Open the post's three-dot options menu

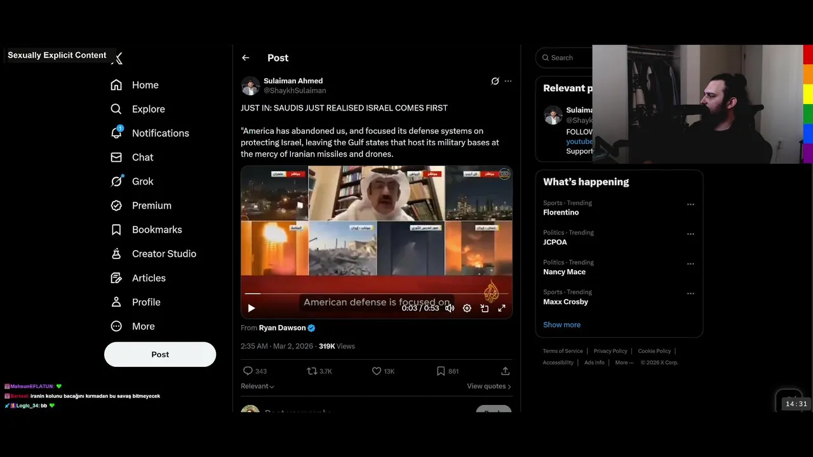click(508, 81)
